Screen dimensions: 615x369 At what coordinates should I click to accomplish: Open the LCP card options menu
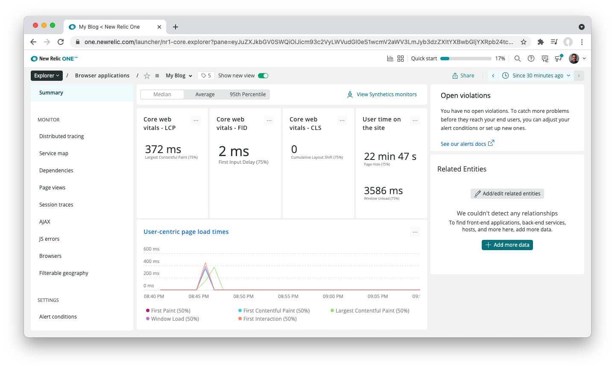196,121
